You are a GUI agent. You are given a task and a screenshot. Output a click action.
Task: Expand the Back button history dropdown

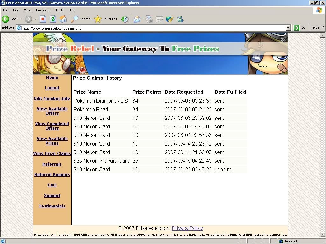pyautogui.click(x=21, y=19)
